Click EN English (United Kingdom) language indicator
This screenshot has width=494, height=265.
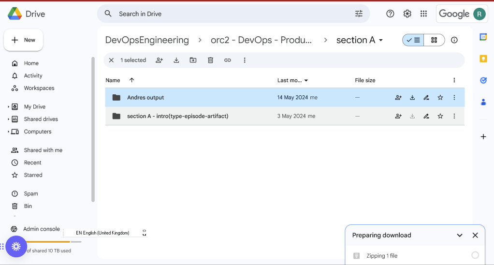point(102,233)
